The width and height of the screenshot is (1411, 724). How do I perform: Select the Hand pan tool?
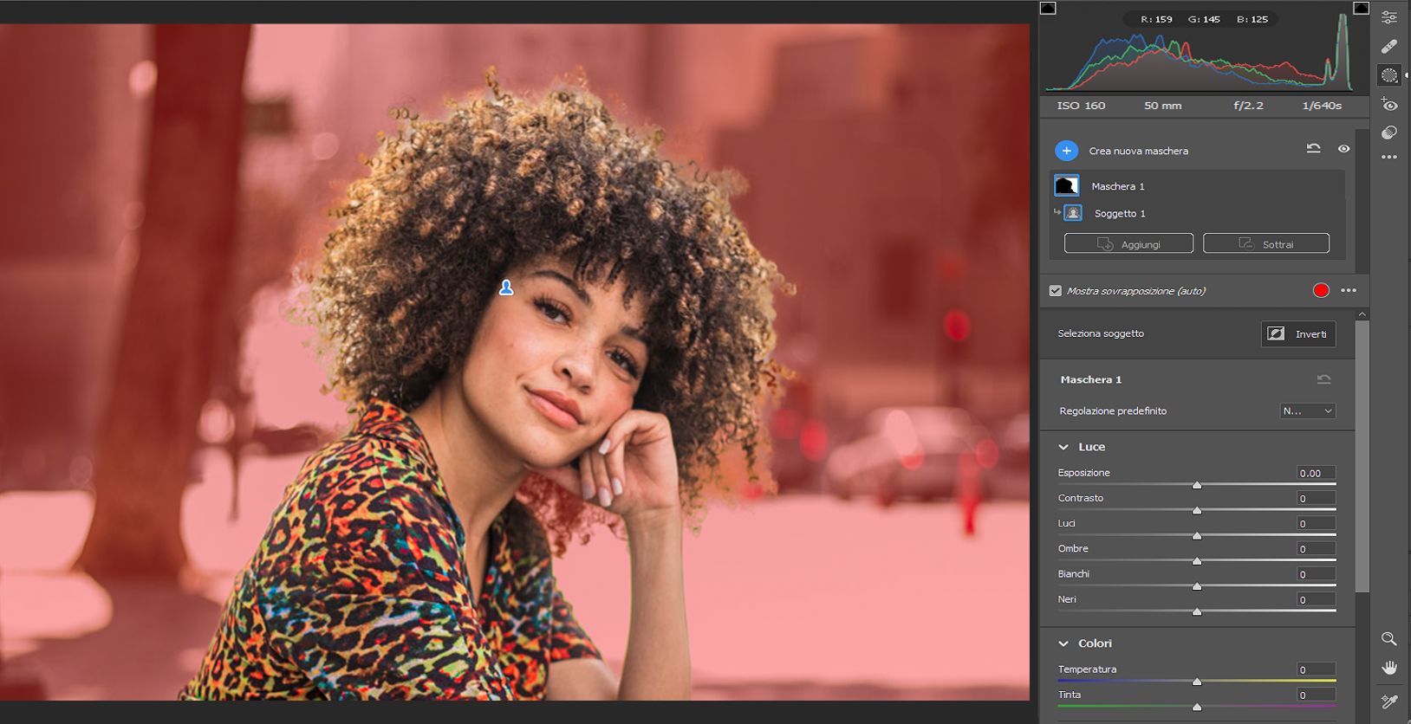pyautogui.click(x=1389, y=668)
